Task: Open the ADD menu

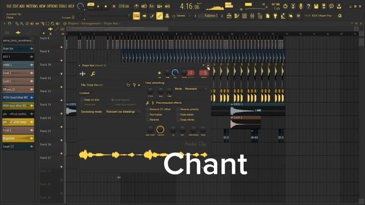Action: [22, 6]
